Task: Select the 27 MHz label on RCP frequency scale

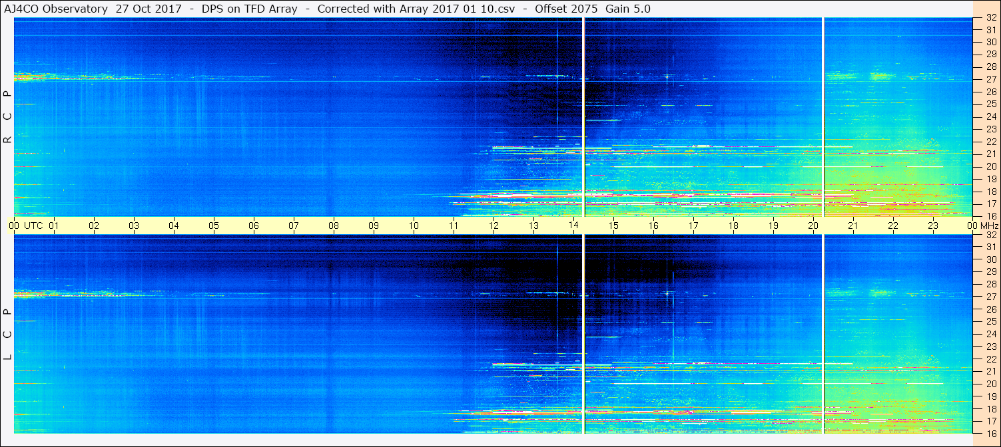Action: pos(990,80)
